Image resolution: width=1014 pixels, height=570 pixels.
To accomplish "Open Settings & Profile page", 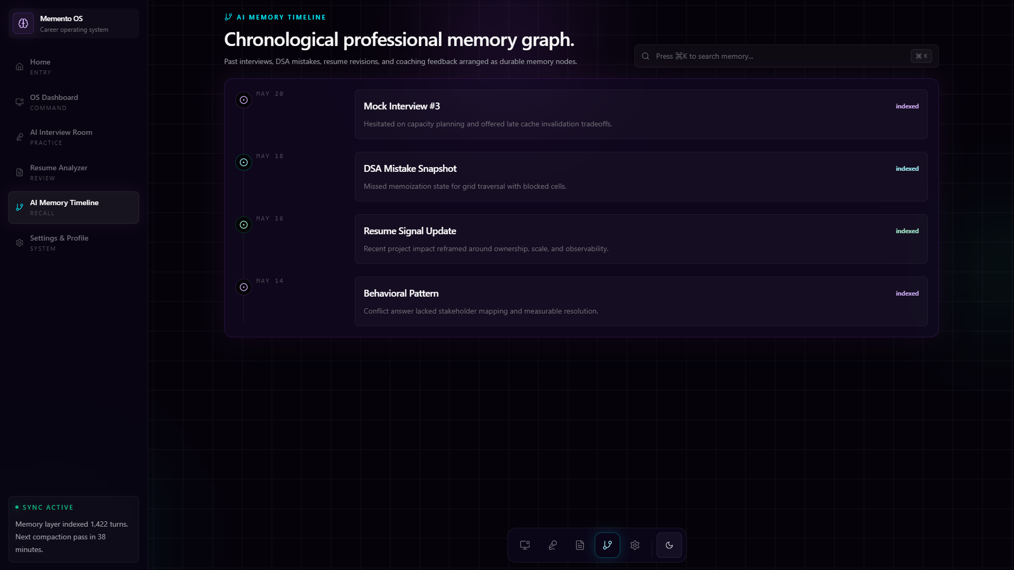I will 73,243.
